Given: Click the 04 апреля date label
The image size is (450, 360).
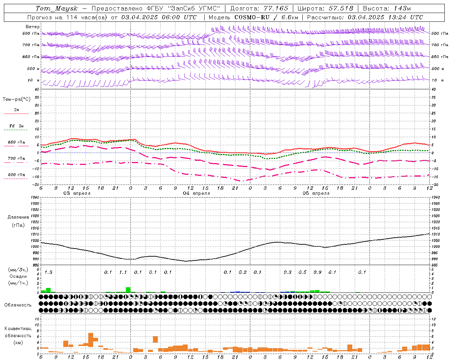Looking at the screenshot, I should click(x=196, y=193).
